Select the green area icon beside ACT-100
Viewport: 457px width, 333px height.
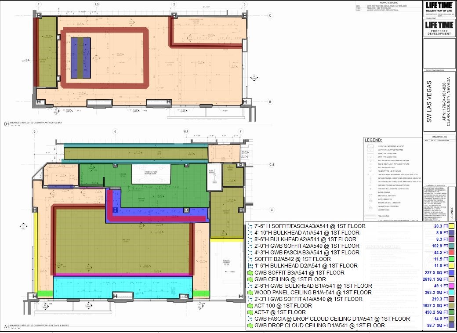250,305
